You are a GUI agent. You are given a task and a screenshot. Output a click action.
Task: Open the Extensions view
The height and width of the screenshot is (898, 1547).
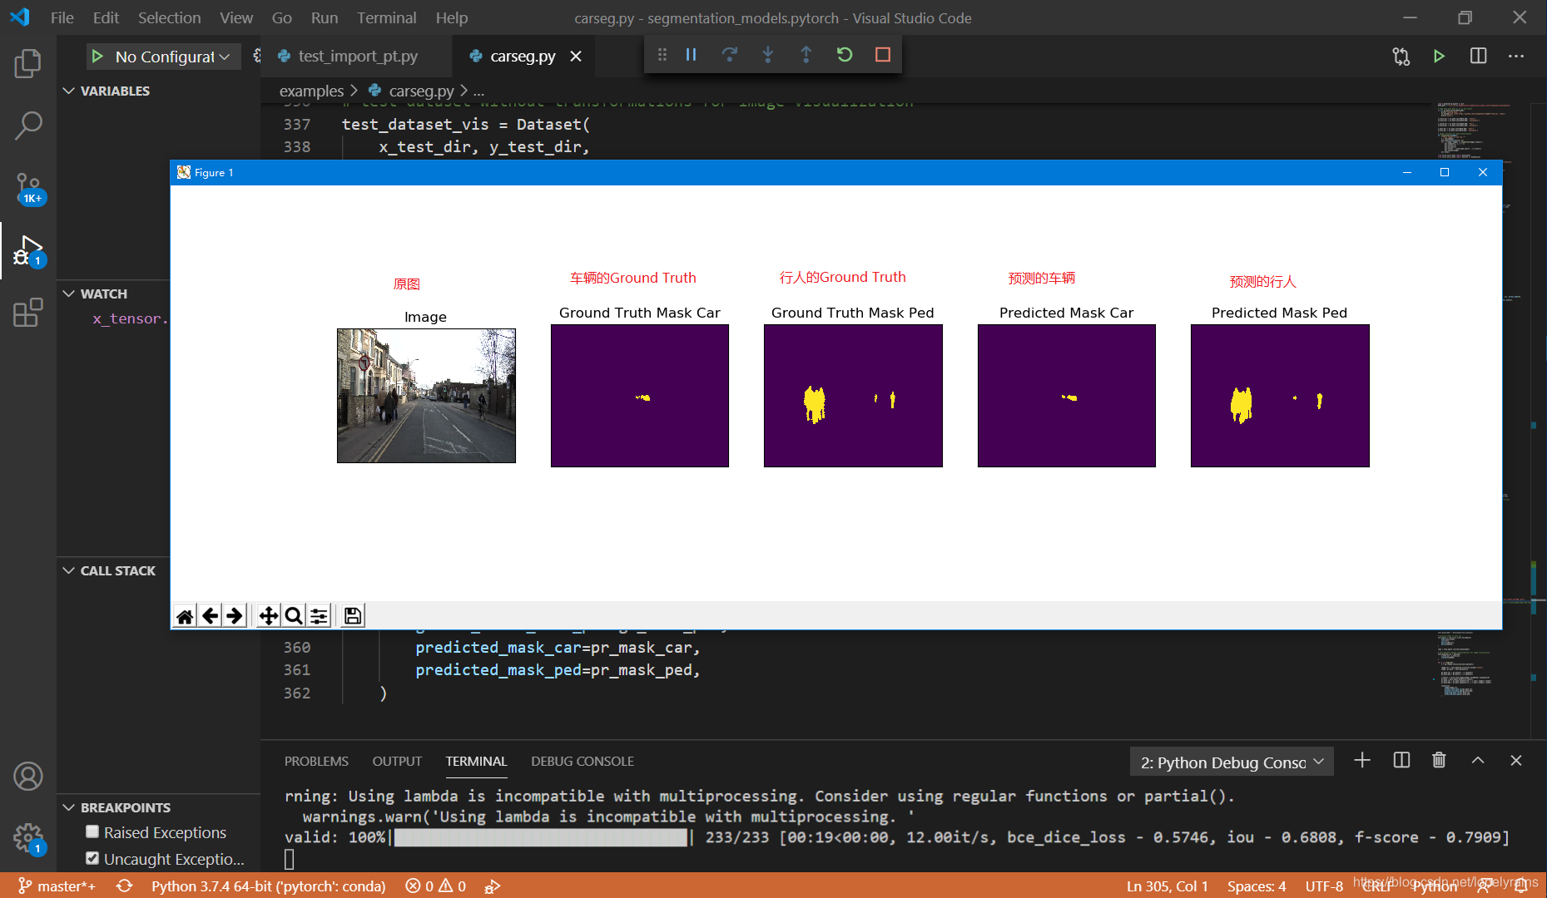(x=27, y=313)
